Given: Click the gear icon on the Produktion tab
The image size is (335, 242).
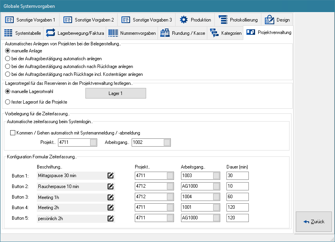Looking at the screenshot, I should [184, 20].
